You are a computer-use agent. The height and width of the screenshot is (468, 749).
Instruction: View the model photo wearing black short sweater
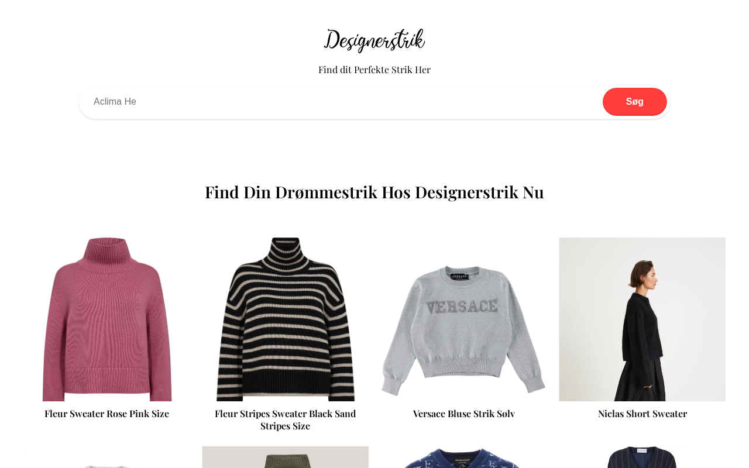(643, 319)
